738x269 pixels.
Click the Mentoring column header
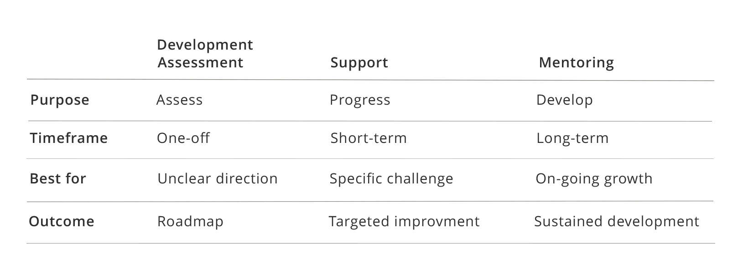point(576,62)
